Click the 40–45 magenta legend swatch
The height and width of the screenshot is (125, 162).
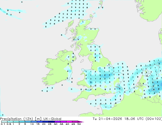[69, 122]
